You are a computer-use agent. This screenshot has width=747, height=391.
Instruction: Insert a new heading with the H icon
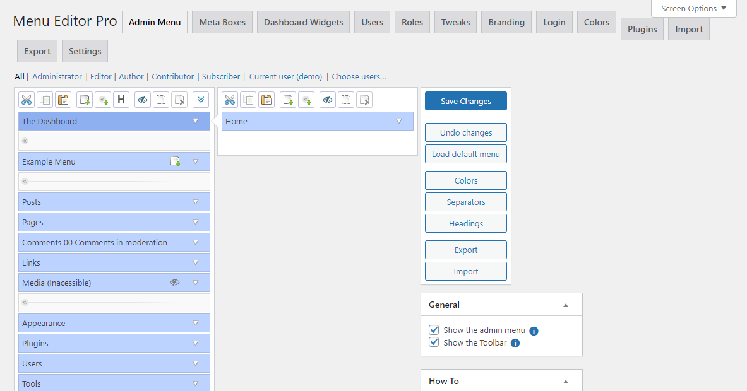121,100
